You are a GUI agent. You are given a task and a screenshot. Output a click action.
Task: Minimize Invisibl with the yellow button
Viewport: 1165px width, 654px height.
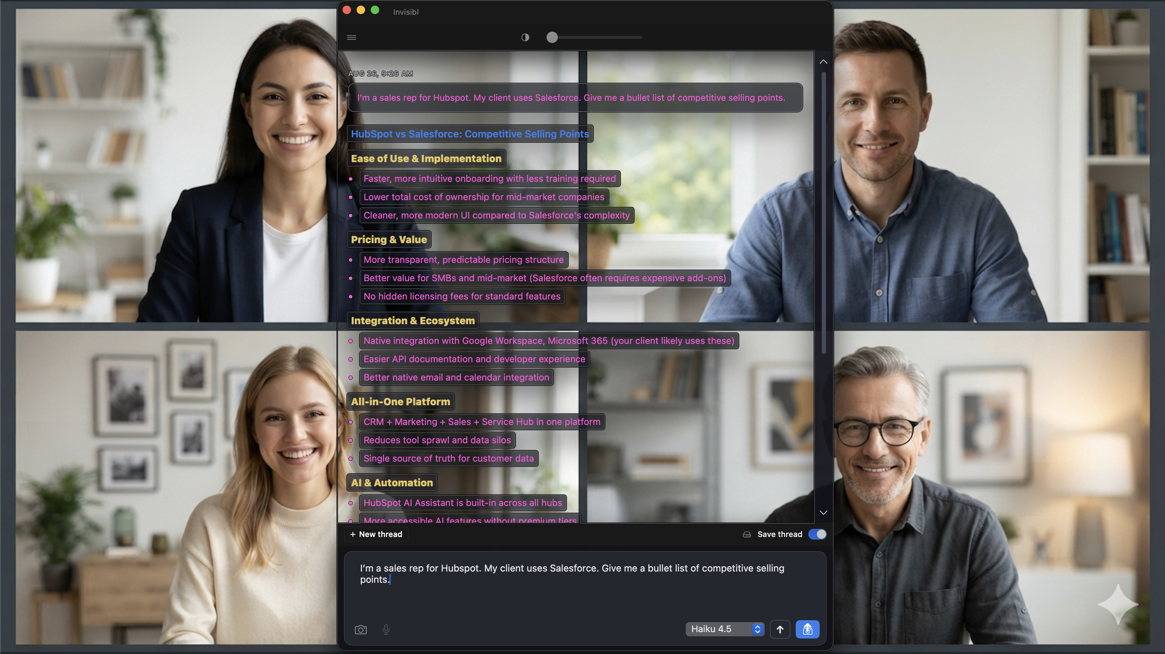(360, 11)
